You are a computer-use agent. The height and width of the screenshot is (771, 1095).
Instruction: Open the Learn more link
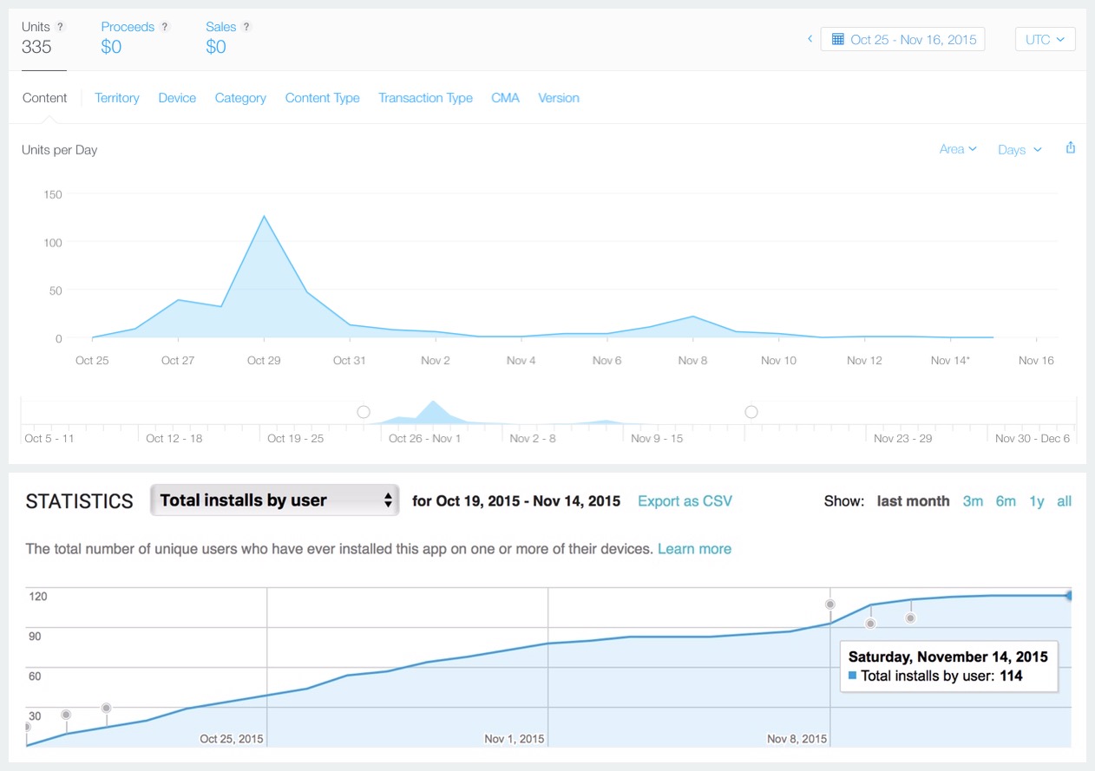coord(694,549)
